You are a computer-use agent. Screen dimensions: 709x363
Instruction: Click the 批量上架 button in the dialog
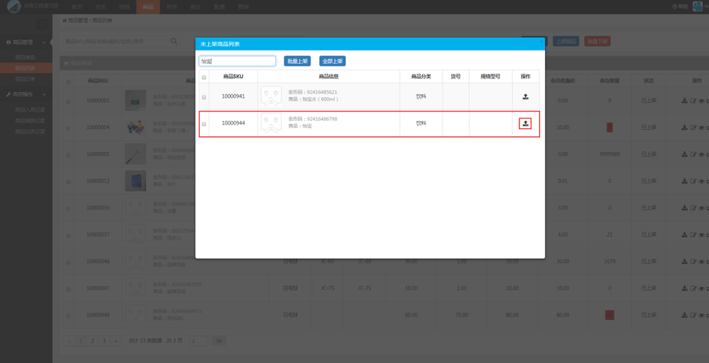[297, 61]
